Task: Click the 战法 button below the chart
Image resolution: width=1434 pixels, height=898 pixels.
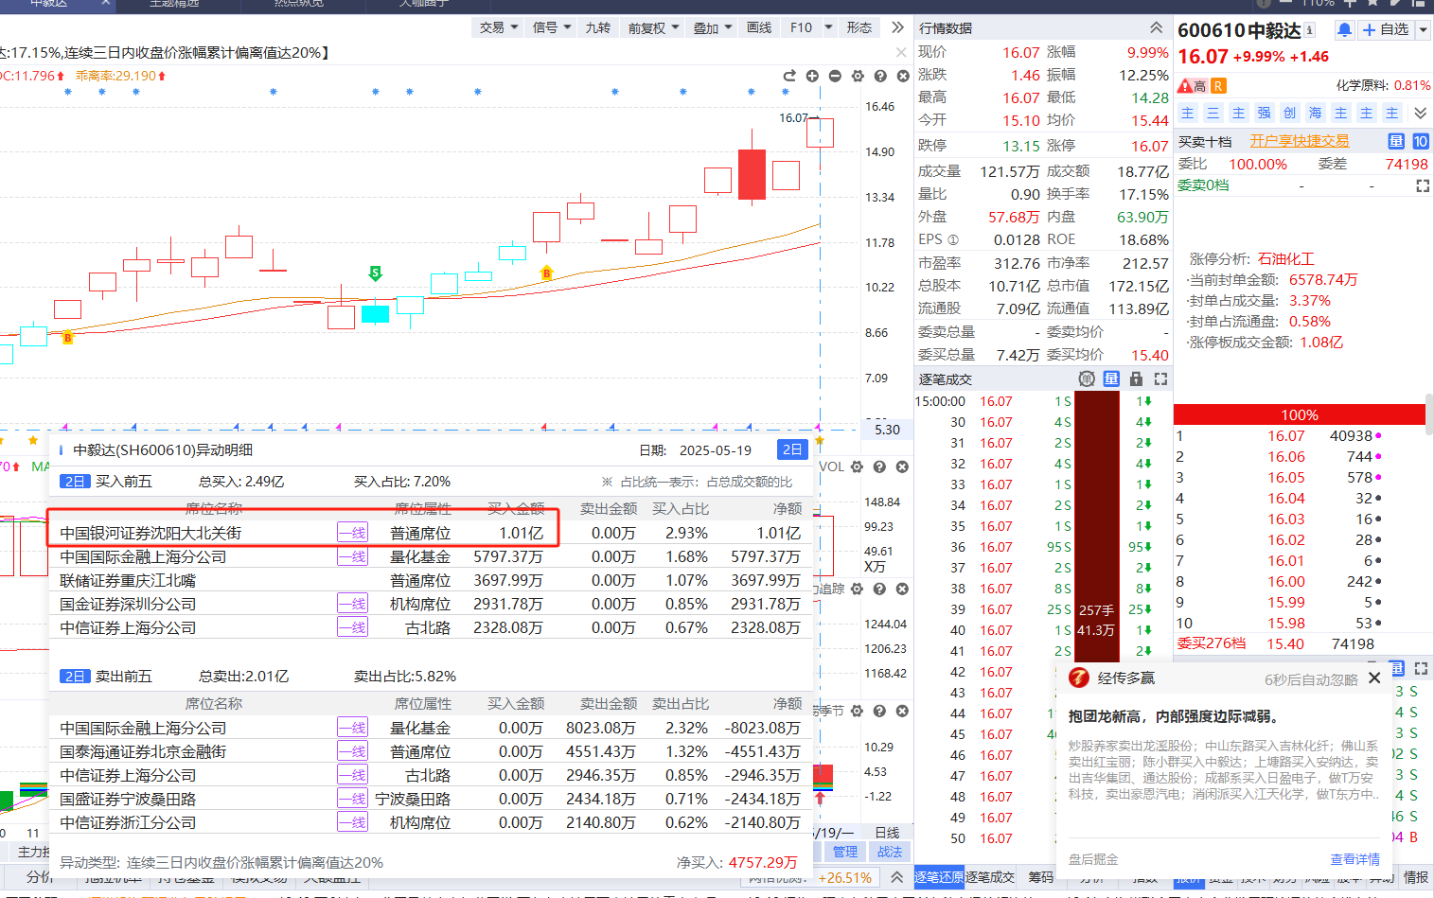Action: tap(890, 852)
